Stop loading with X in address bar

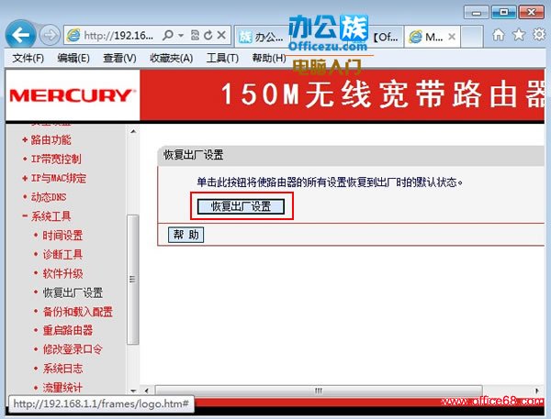tap(221, 35)
